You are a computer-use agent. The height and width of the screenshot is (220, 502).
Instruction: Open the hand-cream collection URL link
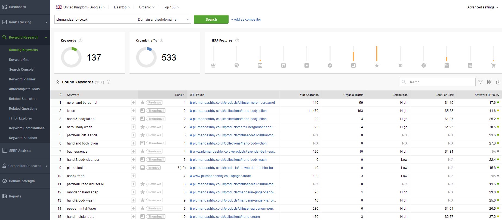click(x=226, y=216)
